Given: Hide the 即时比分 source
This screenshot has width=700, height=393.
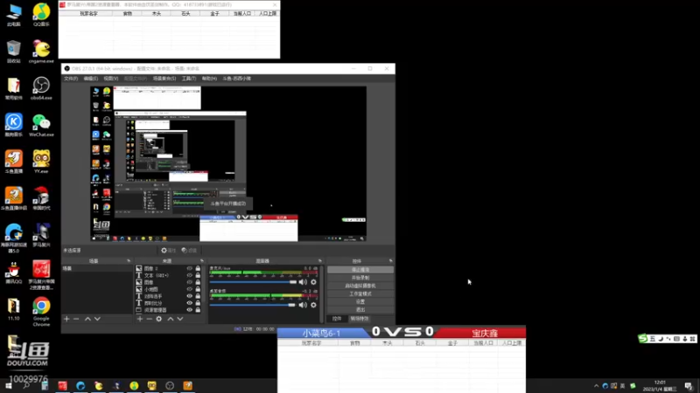Looking at the screenshot, I should tap(190, 303).
